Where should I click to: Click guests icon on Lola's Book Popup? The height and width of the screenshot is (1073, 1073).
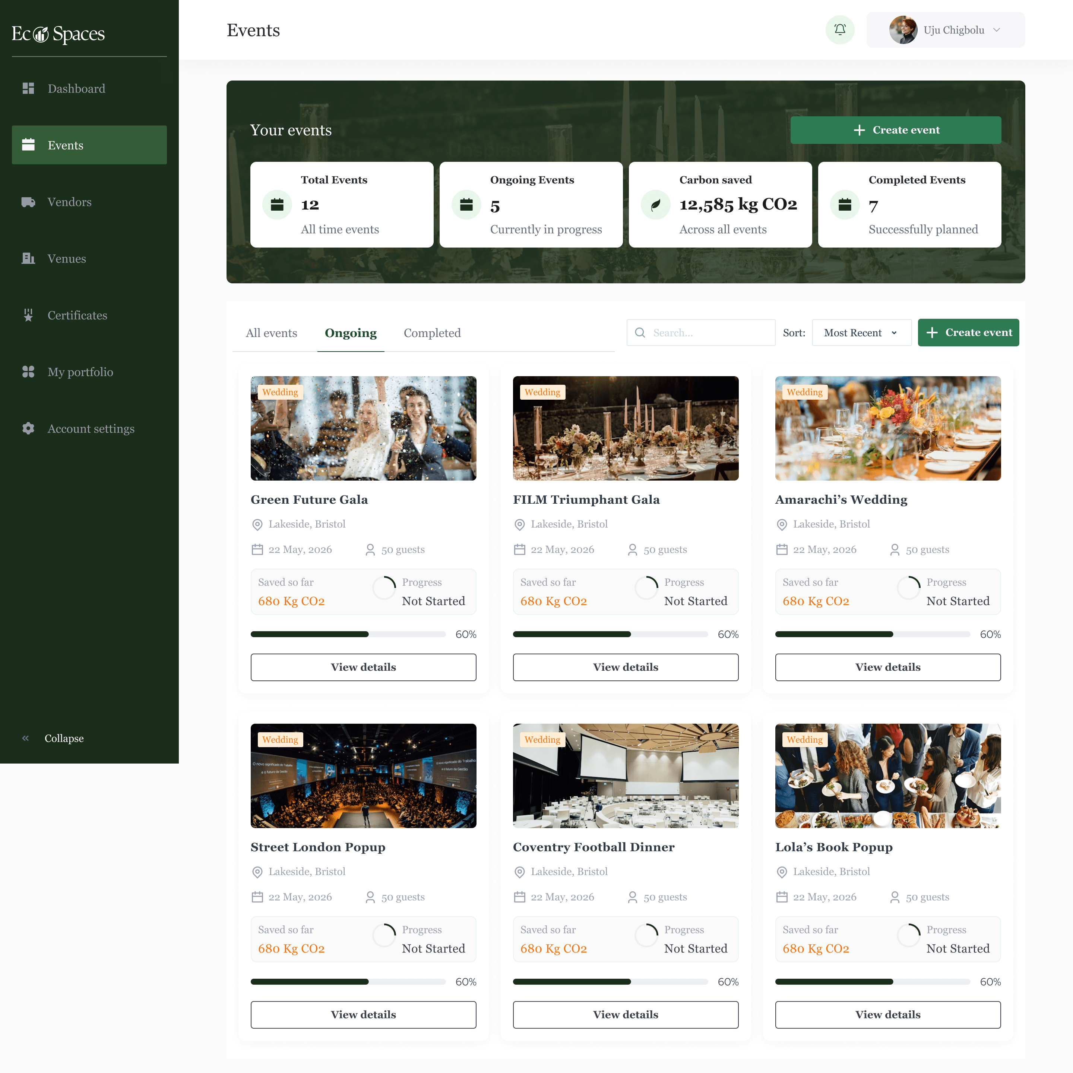pyautogui.click(x=895, y=897)
